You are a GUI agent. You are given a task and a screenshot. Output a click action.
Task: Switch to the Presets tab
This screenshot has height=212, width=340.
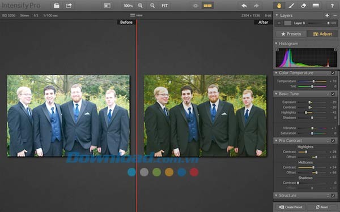(291, 34)
